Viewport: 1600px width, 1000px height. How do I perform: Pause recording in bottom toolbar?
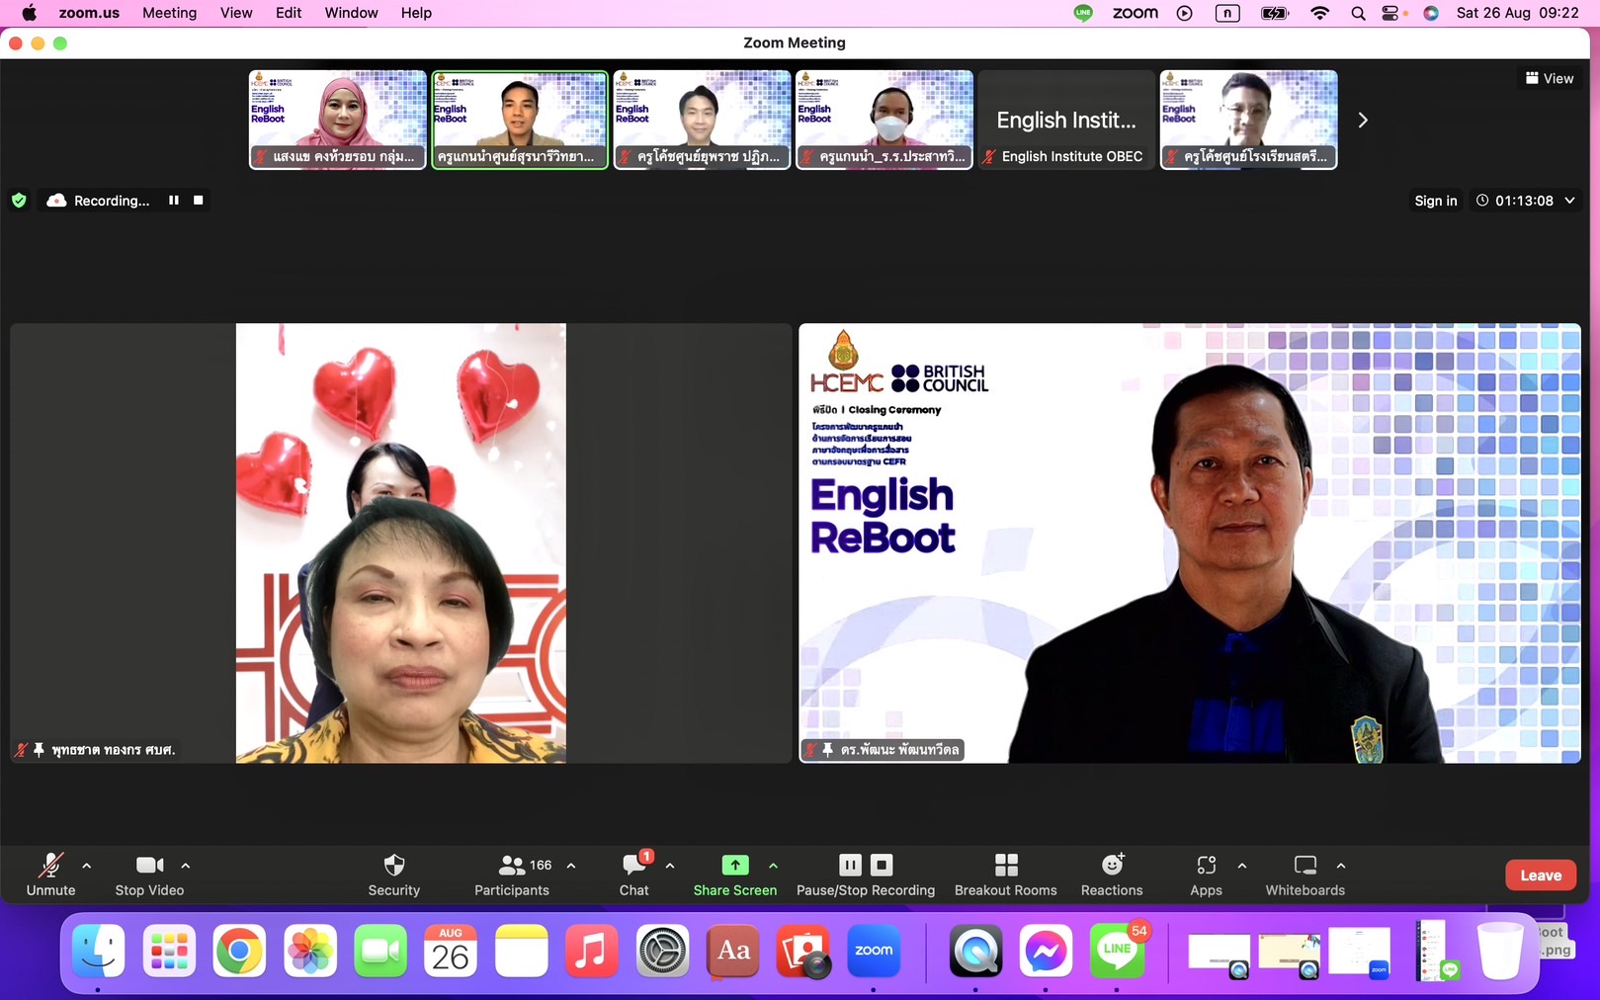[x=850, y=865]
